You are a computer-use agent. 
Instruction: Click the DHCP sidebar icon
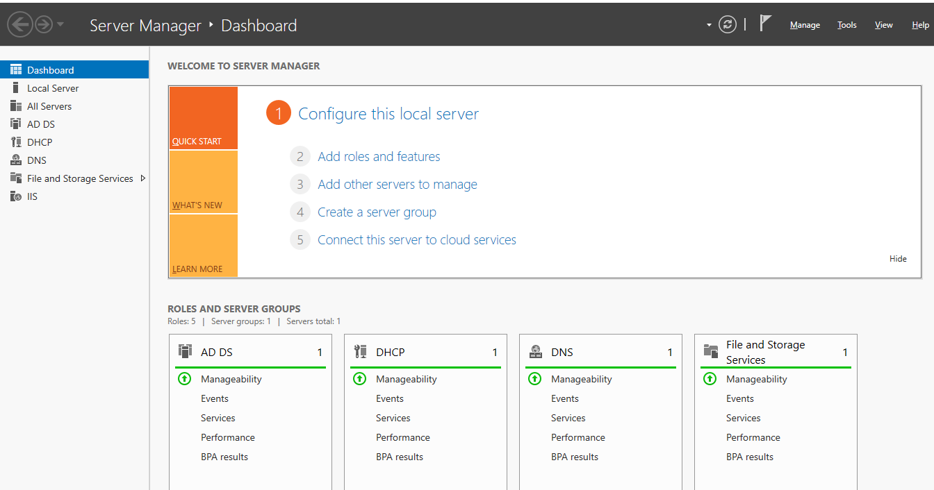(16, 142)
